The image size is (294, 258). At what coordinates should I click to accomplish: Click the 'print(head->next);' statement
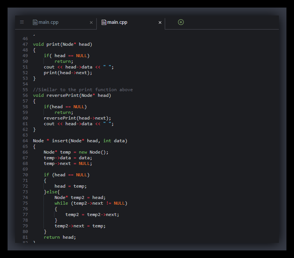coord(68,73)
